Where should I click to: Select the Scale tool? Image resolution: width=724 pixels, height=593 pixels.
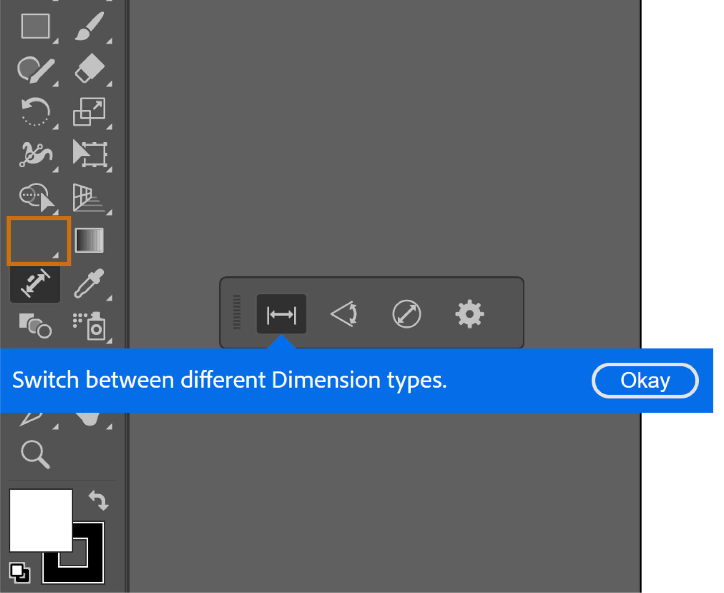(x=89, y=112)
